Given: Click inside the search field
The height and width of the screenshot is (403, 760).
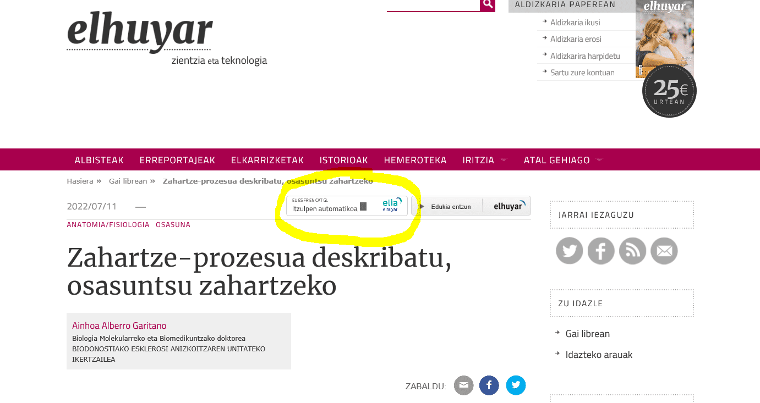Looking at the screenshot, I should coord(433,5).
